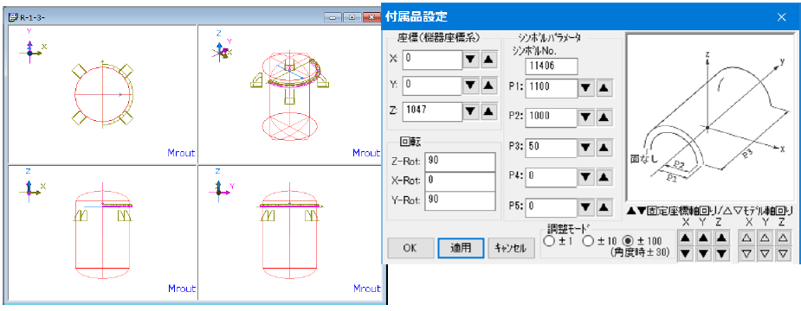Decrease the P3 parameter with down arrow
Viewport: 801px width, 311px height.
coord(586,148)
